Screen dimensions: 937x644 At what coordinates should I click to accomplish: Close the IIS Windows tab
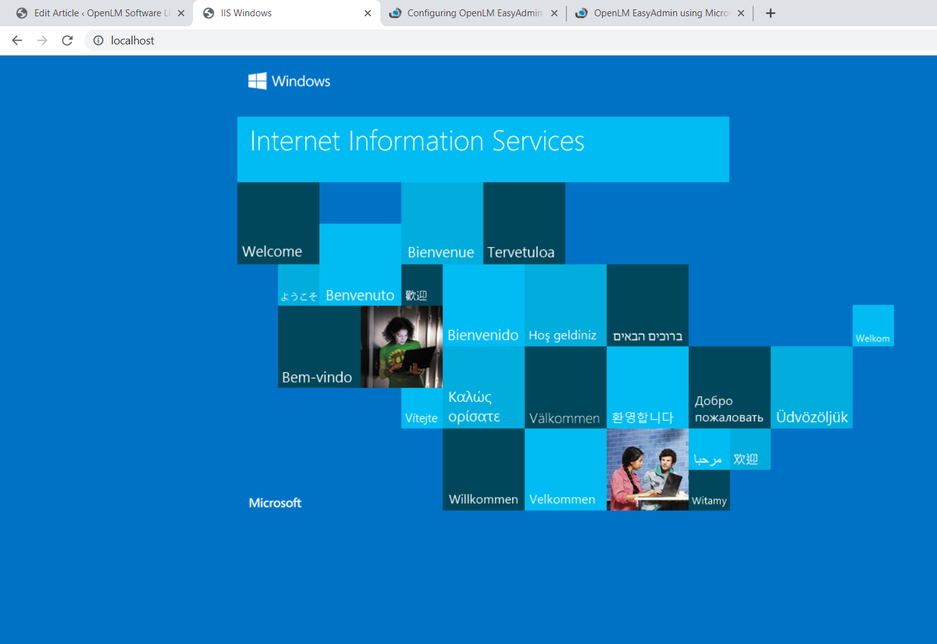367,13
